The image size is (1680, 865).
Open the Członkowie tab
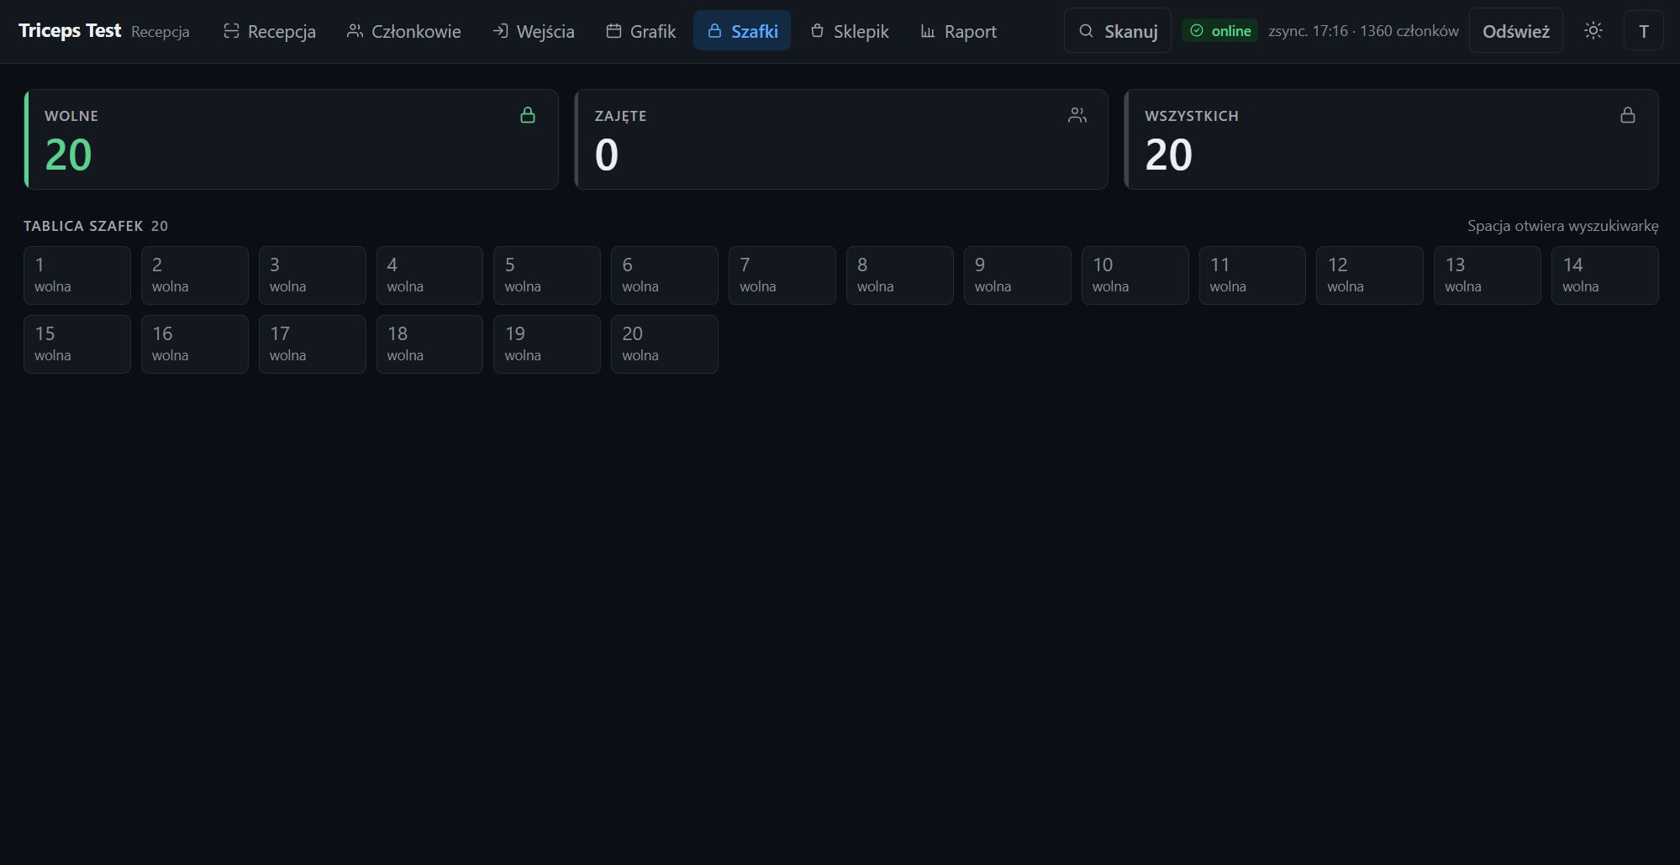pyautogui.click(x=404, y=31)
